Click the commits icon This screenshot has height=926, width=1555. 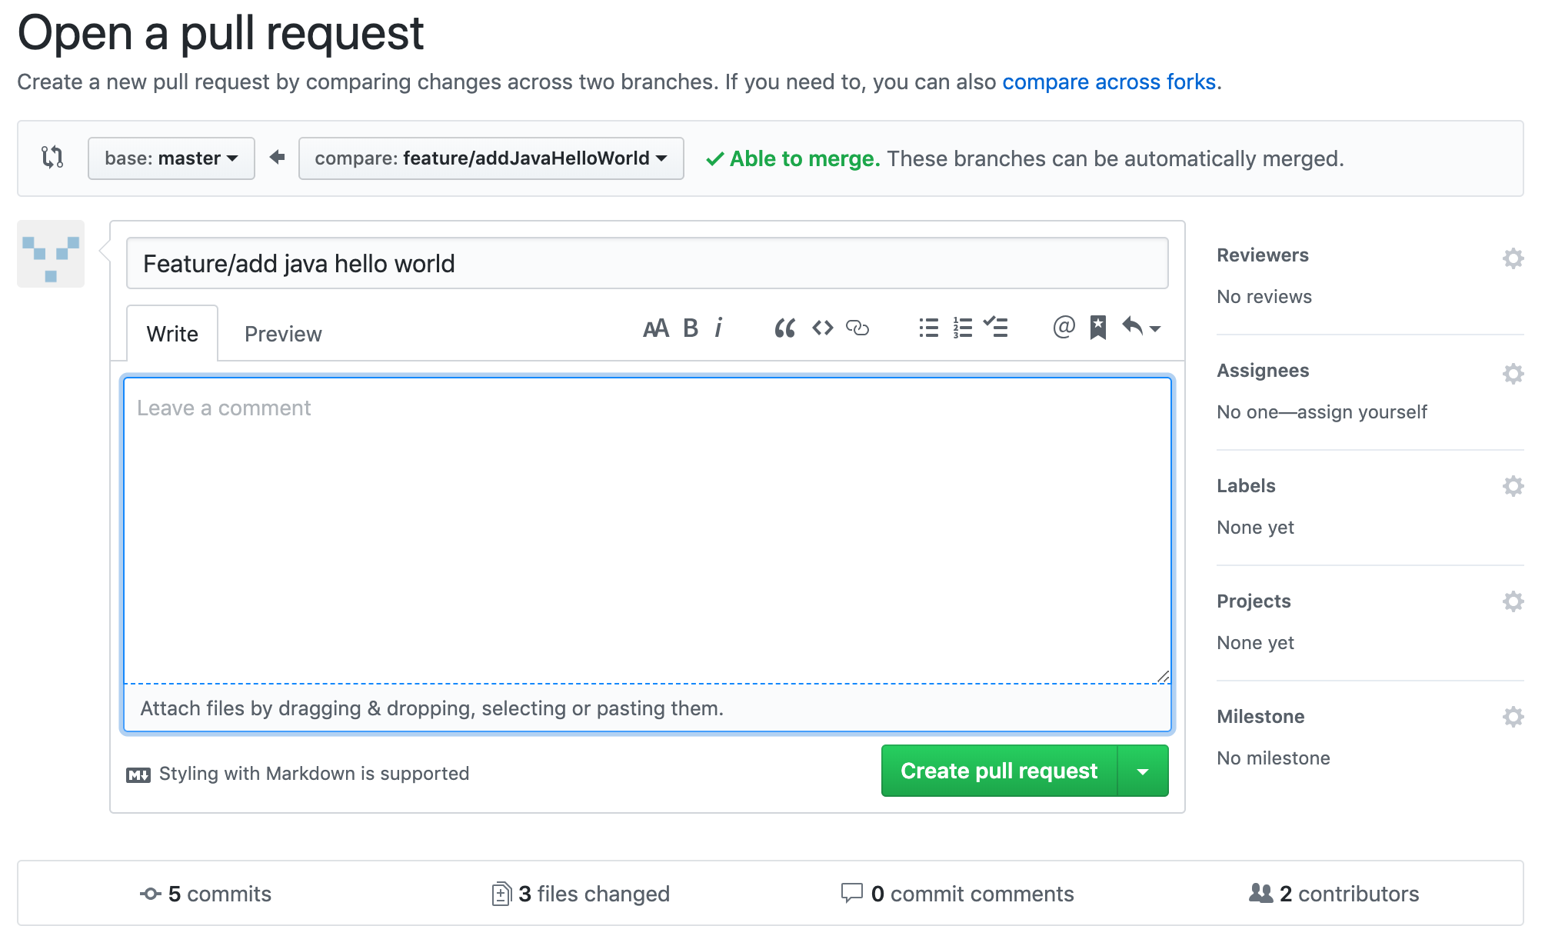click(x=151, y=894)
